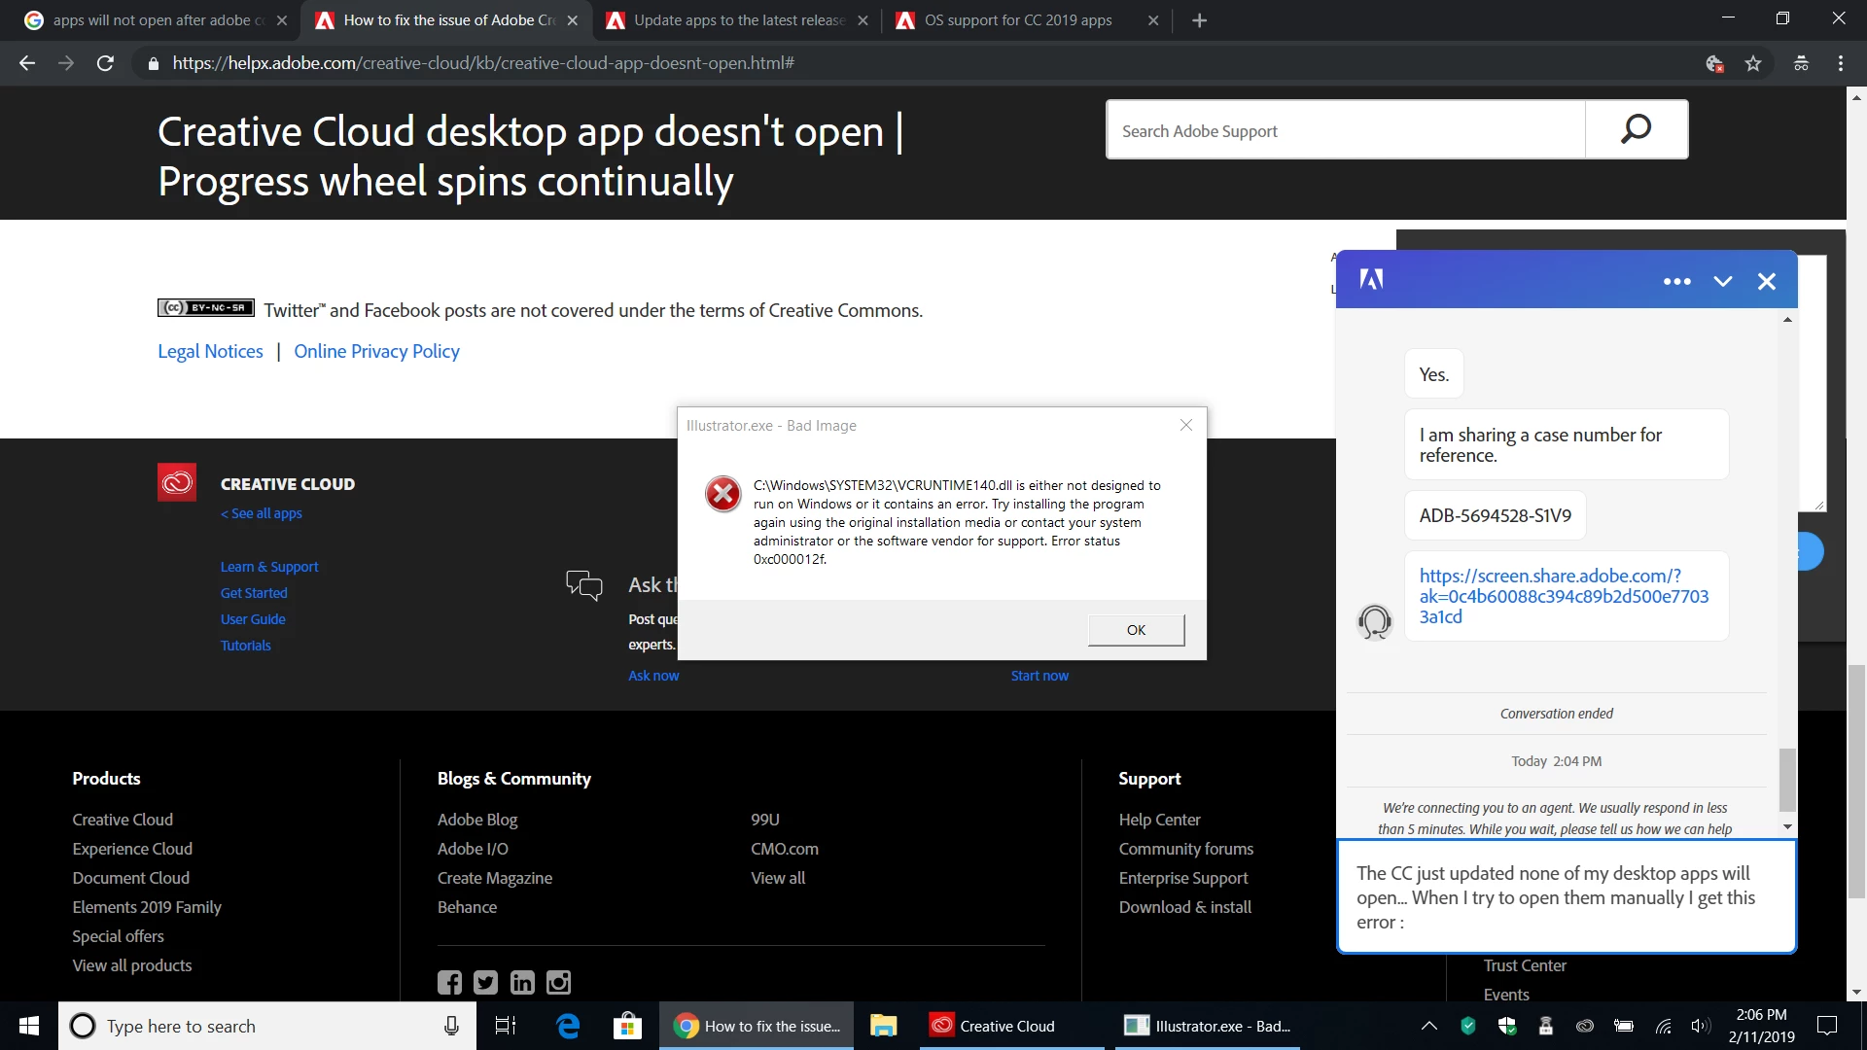Image resolution: width=1867 pixels, height=1050 pixels.
Task: Collapse the Adobe chat window chevron
Action: click(x=1722, y=282)
